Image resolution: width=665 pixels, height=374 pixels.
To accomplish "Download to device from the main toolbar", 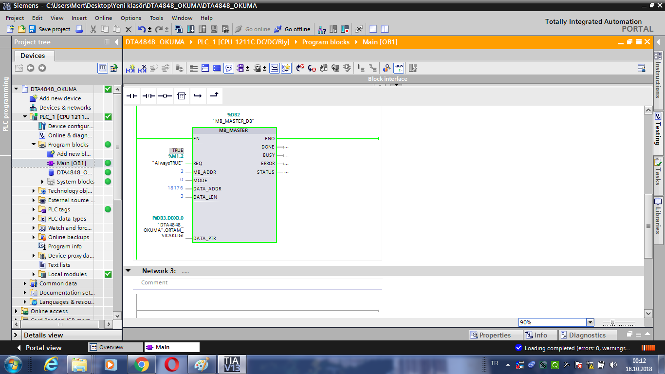I will point(191,29).
